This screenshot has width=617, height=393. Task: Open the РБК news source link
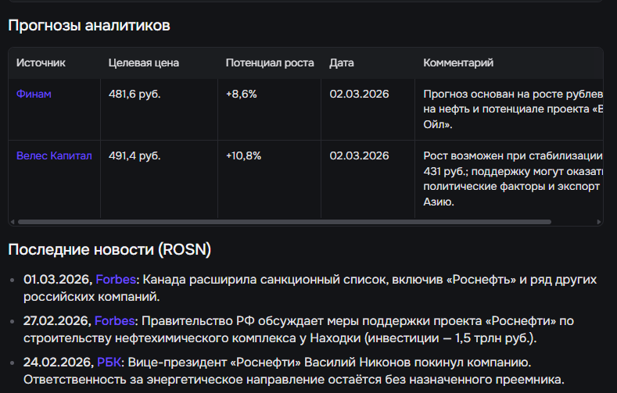pos(109,362)
